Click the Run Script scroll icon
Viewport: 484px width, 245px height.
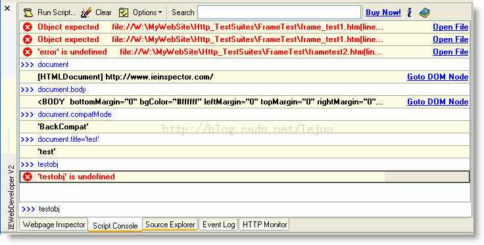(28, 12)
